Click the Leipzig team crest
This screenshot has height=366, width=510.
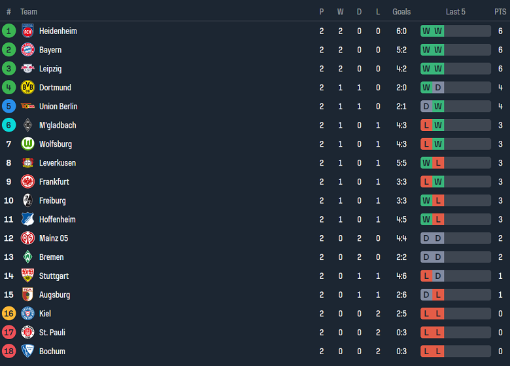27,69
